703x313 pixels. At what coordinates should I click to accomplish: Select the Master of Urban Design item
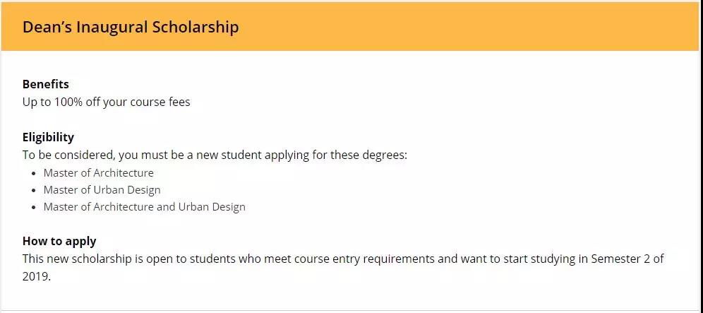coord(102,190)
